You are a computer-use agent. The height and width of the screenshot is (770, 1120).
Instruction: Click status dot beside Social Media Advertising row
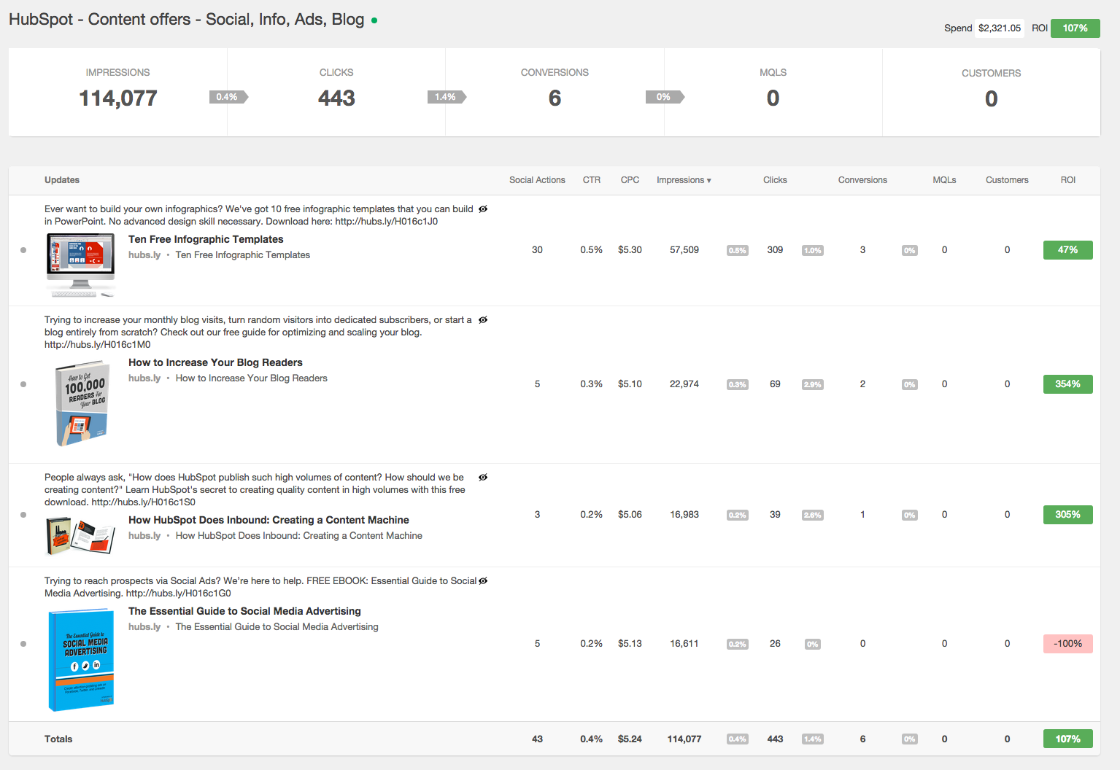23,644
